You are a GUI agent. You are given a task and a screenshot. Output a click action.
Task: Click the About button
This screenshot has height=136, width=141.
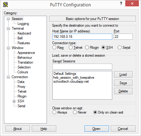tap(18, 129)
